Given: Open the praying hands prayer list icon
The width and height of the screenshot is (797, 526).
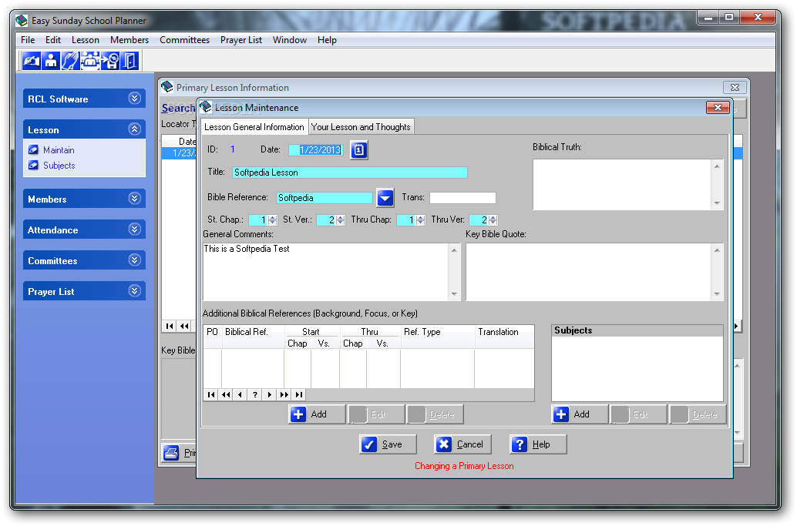Looking at the screenshot, I should [x=70, y=61].
